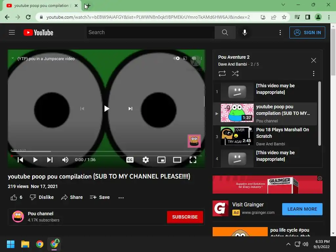The image size is (336, 252).
Task: Open more actions ellipsis under video
Action: click(121, 198)
